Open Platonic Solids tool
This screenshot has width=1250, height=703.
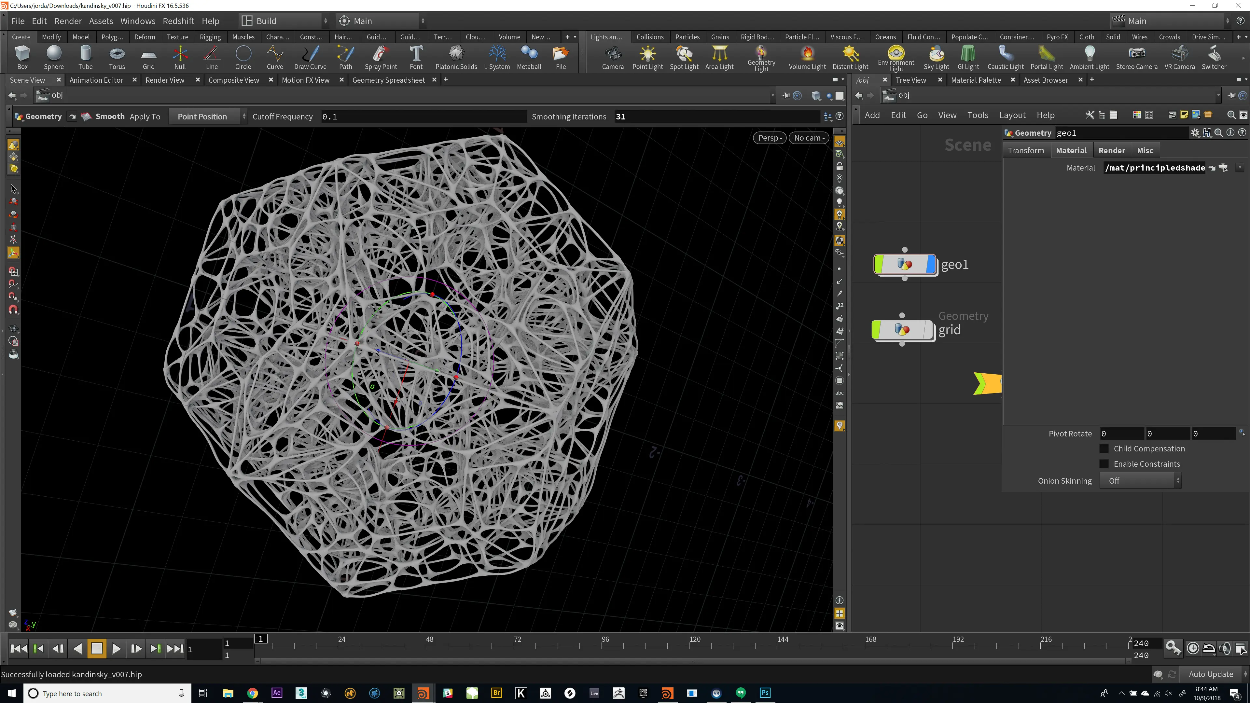point(456,58)
